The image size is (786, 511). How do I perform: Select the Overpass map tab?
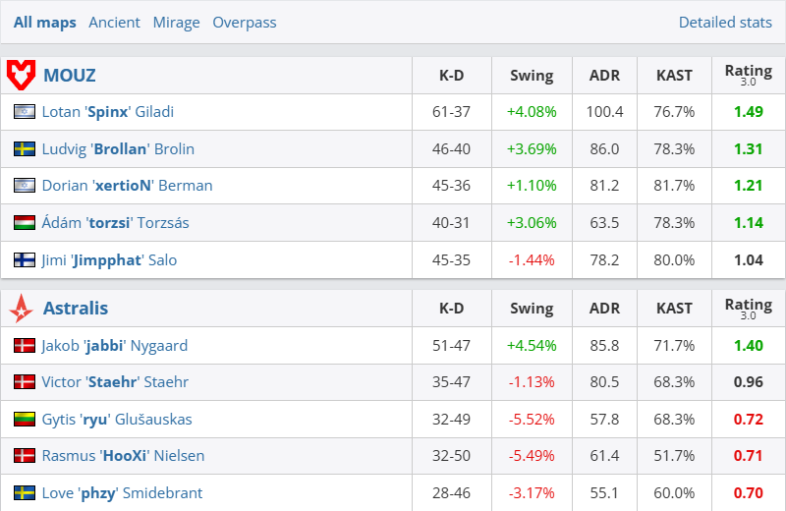245,22
